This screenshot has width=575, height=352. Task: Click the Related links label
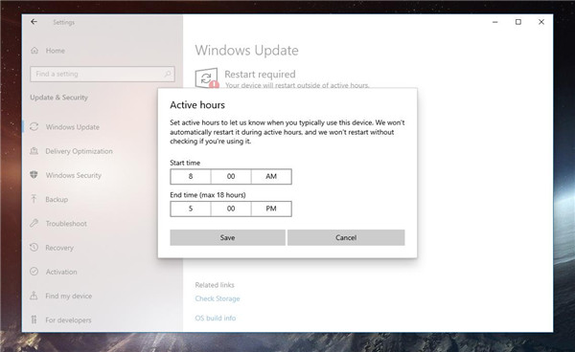[x=215, y=285]
